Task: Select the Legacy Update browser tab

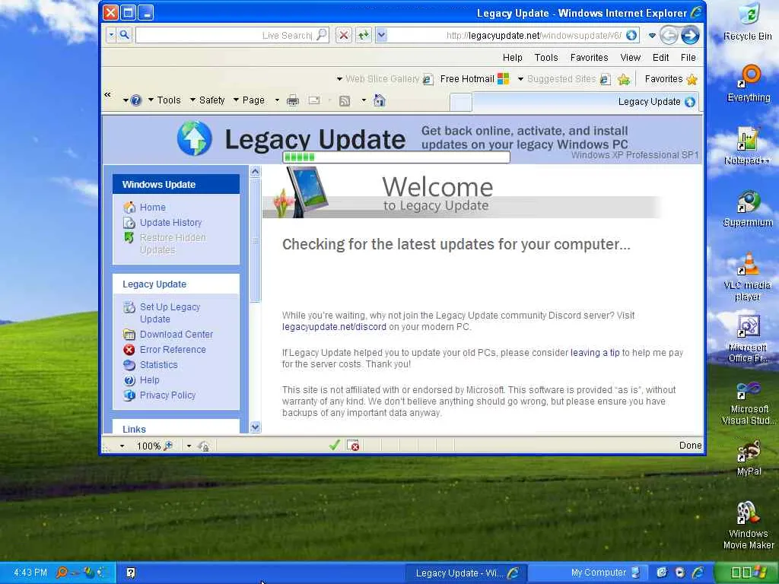Action: [585, 102]
